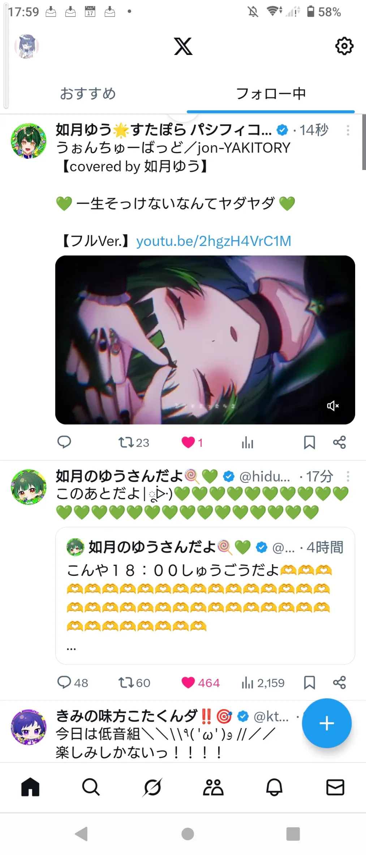This screenshot has width=366, height=855.
Task: Expand the quoted 4時間 post
Action: tap(205, 595)
